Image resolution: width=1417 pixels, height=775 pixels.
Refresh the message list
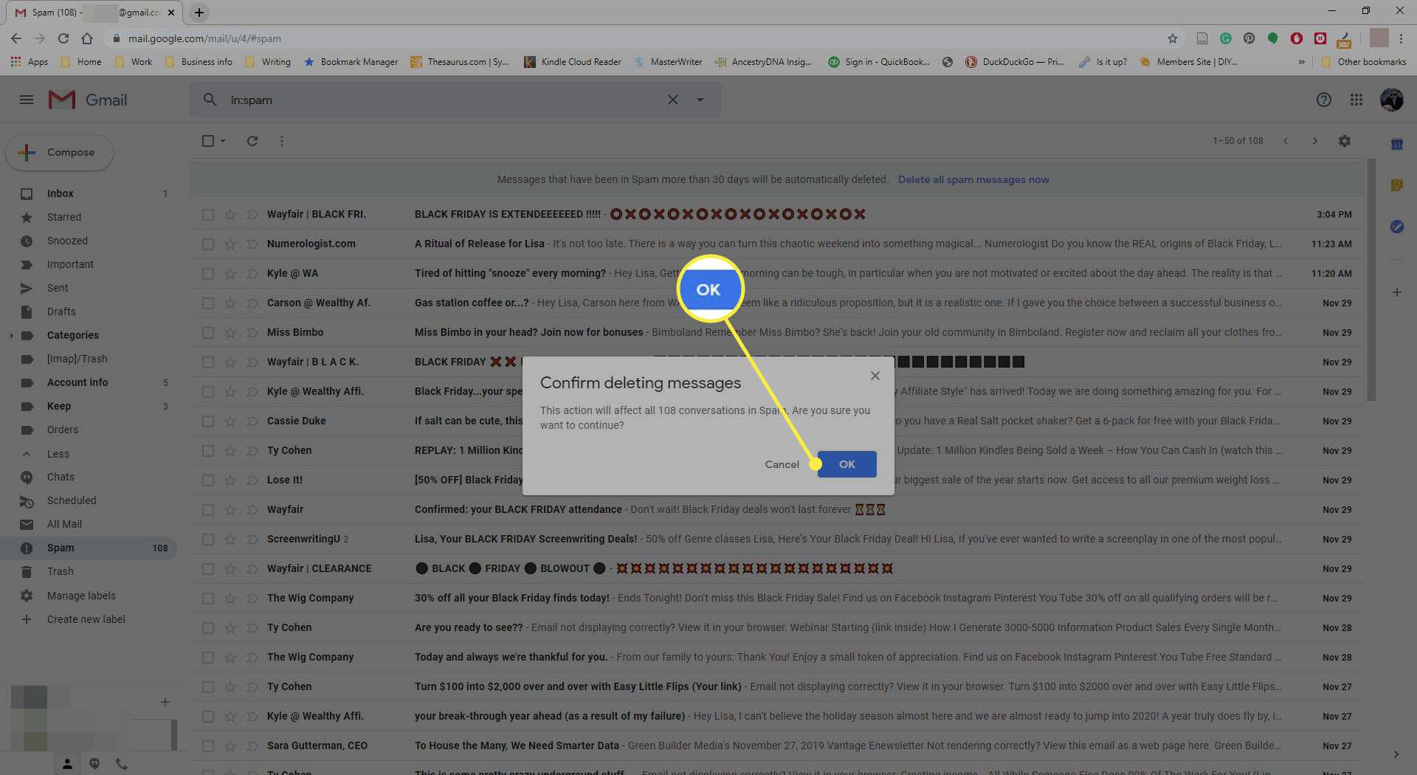(252, 141)
